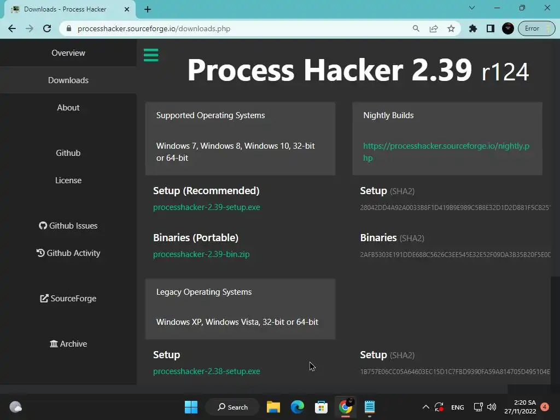Open the Chrome profile avatar

508,28
